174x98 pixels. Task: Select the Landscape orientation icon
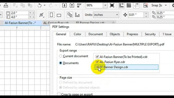point(59,15)
